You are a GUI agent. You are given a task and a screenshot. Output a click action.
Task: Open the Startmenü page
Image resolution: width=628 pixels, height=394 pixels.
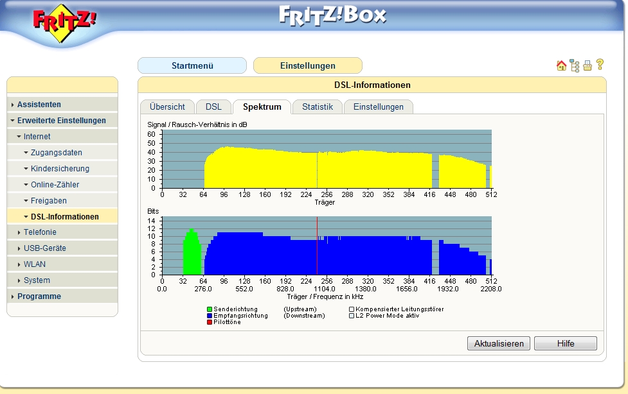[x=192, y=65]
